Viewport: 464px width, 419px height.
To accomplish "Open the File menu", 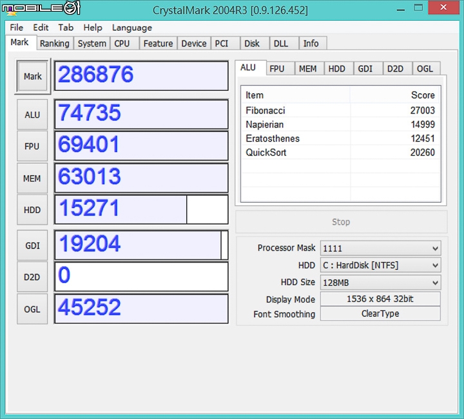I will pyautogui.click(x=16, y=28).
